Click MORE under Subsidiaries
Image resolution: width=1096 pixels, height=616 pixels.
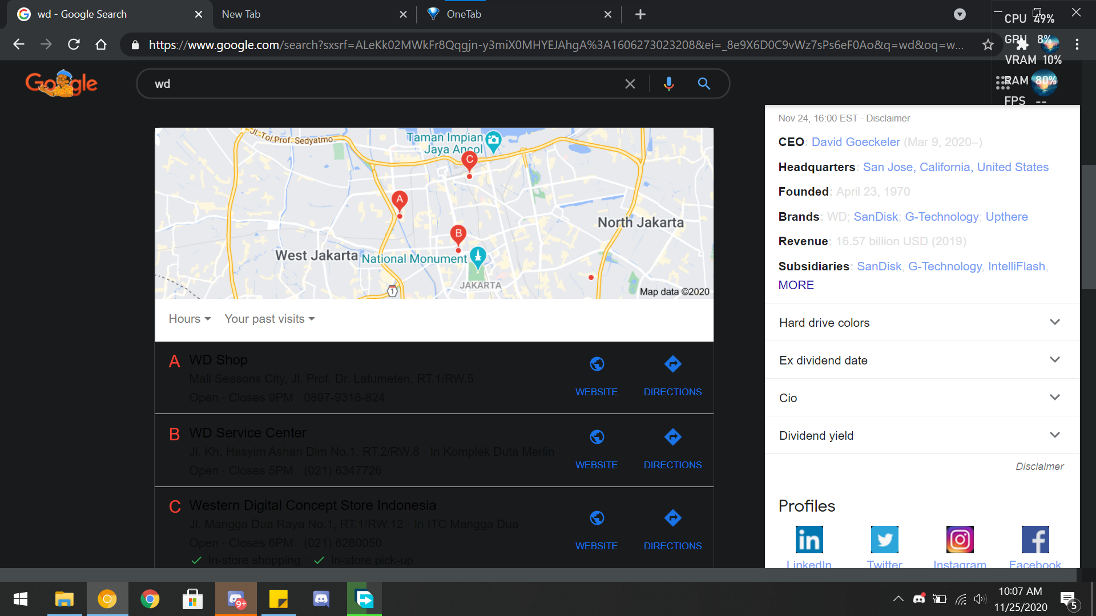[796, 285]
